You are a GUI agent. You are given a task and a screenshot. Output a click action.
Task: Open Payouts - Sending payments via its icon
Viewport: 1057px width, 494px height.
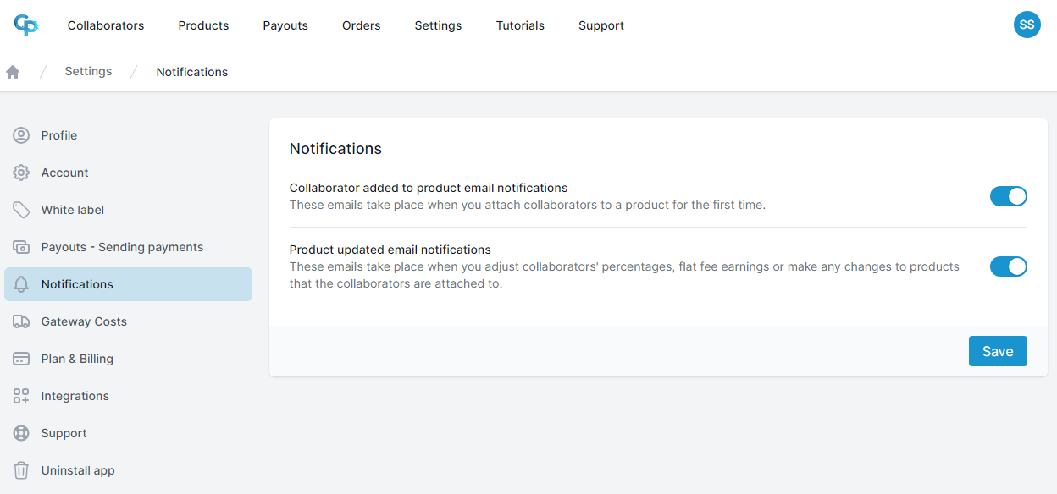pos(24,247)
